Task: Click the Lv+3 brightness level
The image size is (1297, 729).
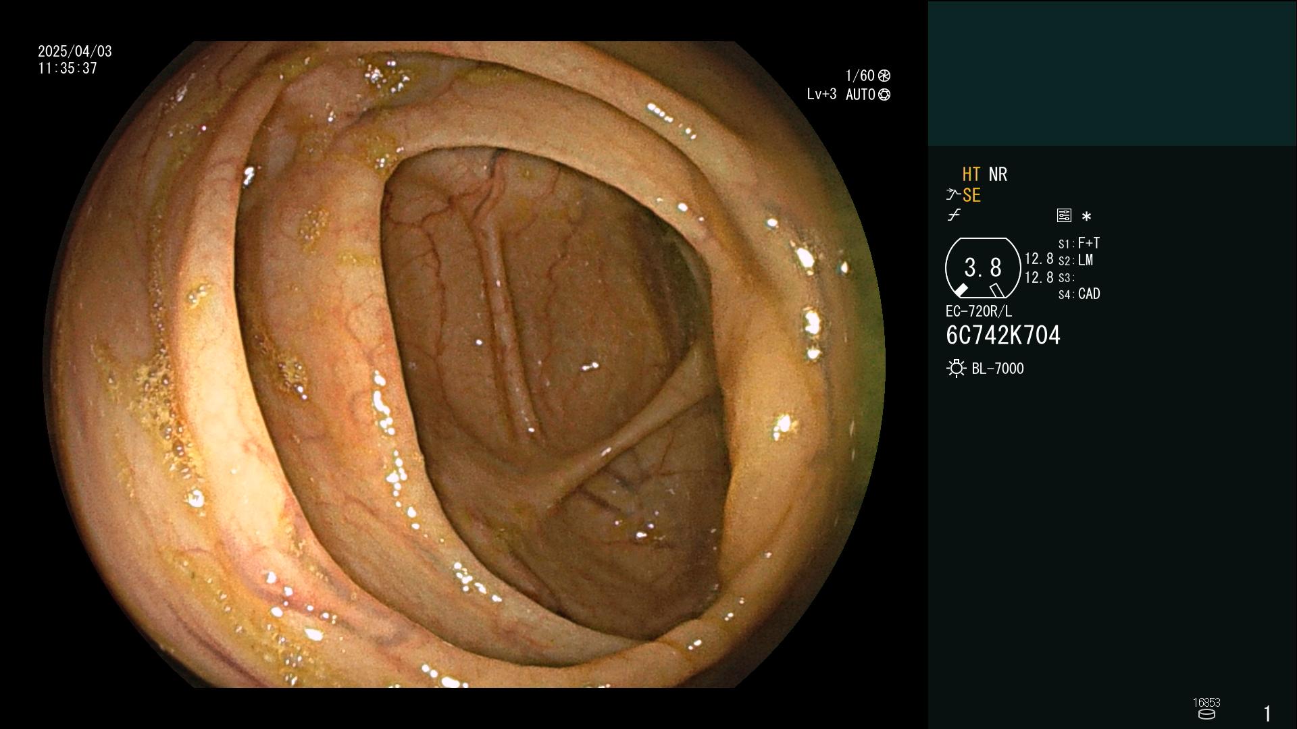Action: click(821, 94)
